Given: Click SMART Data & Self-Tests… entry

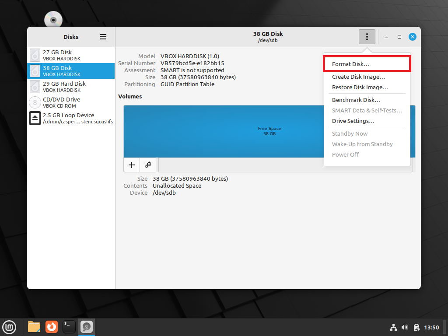Looking at the screenshot, I should 367,111.
